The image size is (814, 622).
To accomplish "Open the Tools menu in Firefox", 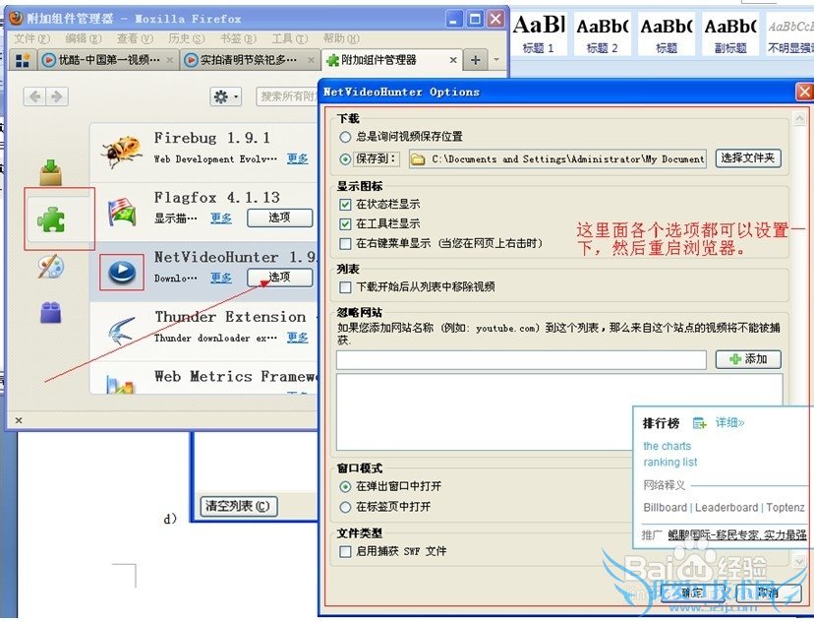I will [290, 38].
